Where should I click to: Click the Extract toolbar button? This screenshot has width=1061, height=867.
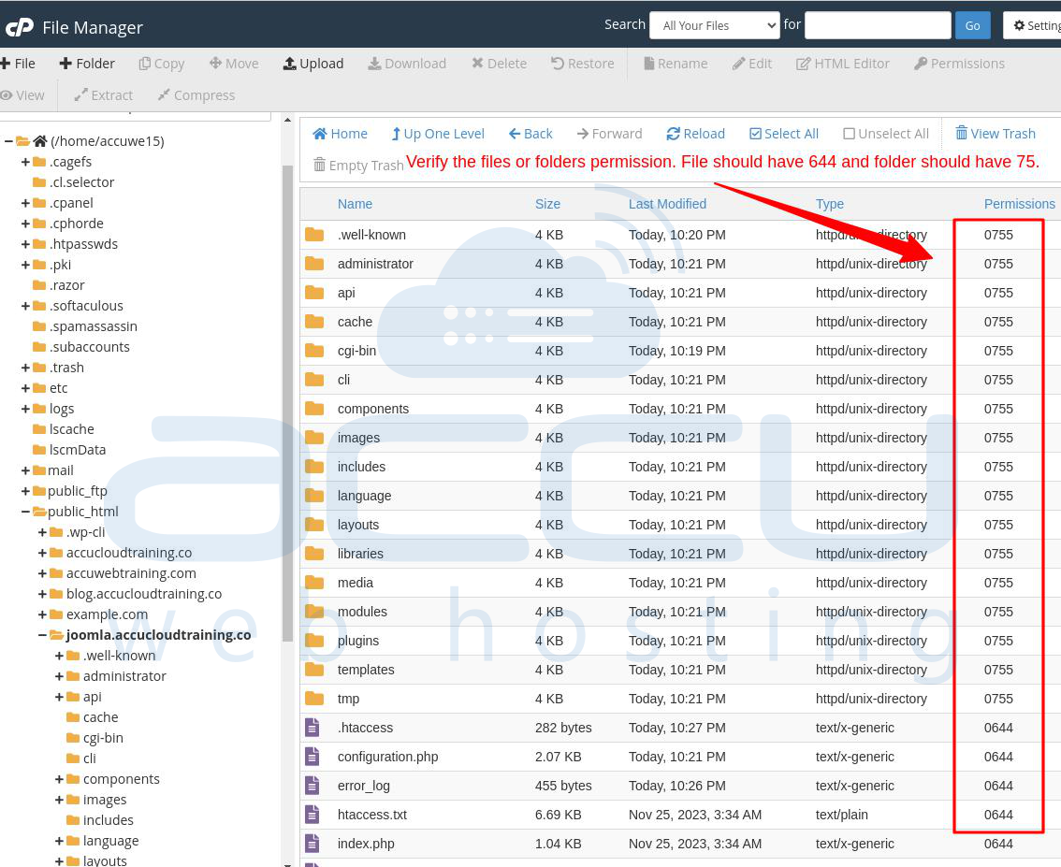[x=104, y=95]
